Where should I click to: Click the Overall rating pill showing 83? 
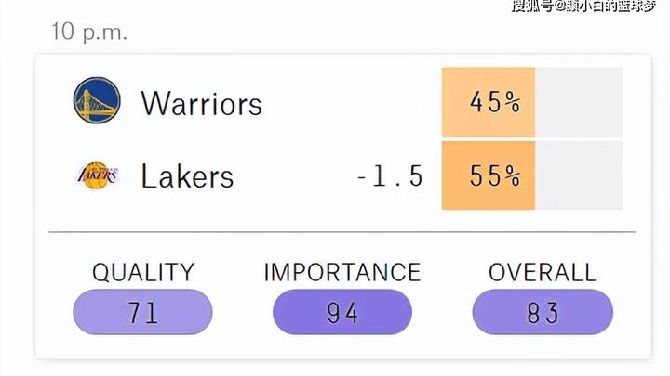point(543,312)
